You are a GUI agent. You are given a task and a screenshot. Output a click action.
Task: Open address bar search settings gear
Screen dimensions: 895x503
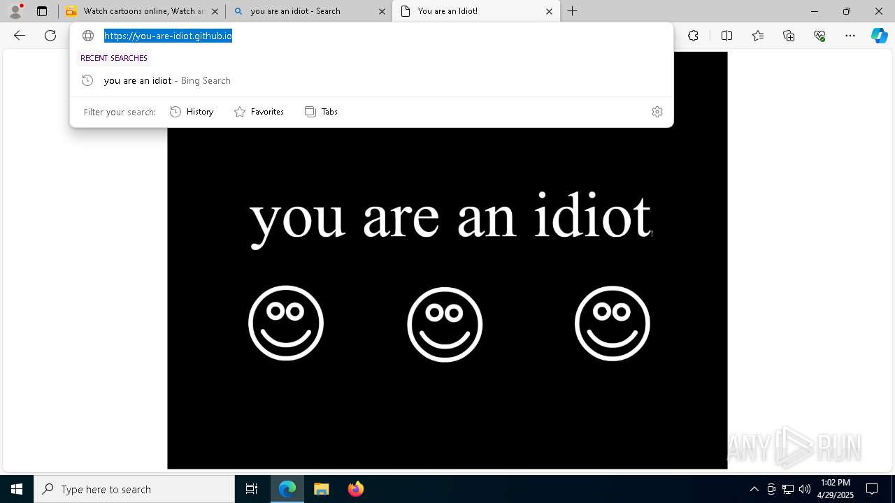click(657, 112)
